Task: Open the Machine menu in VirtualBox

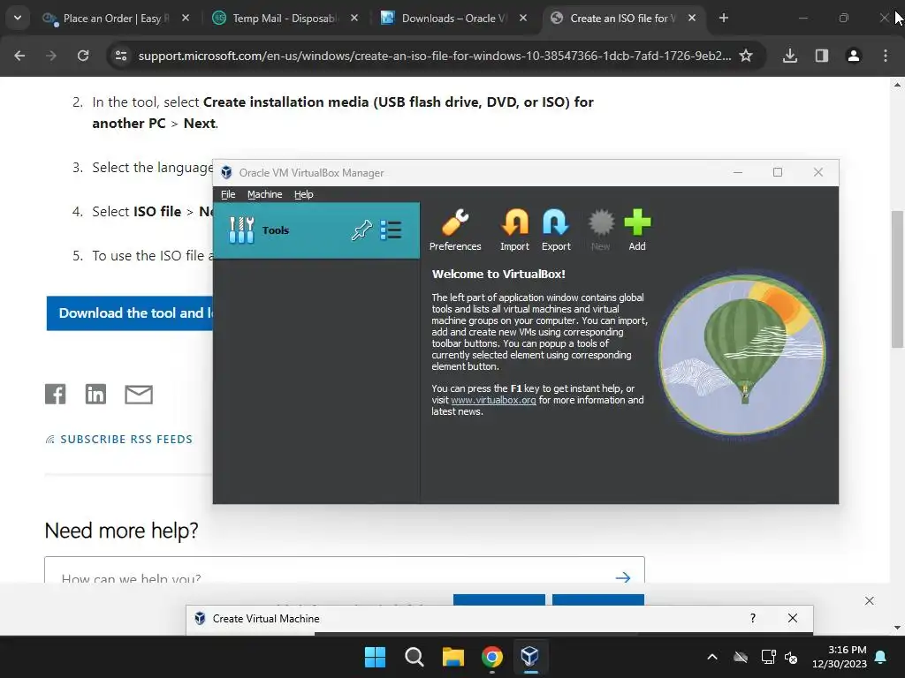Action: 265,194
